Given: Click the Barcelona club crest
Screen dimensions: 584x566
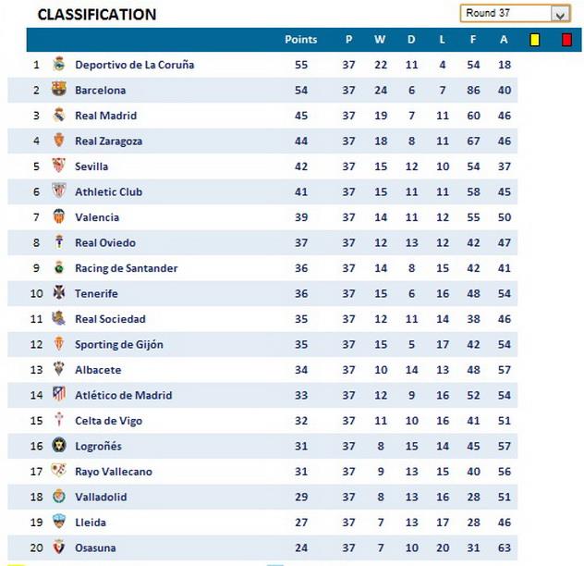Looking at the screenshot, I should tap(59, 90).
